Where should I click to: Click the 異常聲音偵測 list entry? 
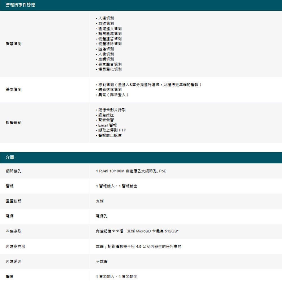110,64
